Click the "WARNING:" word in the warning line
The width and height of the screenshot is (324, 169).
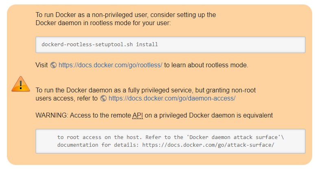pos(52,116)
